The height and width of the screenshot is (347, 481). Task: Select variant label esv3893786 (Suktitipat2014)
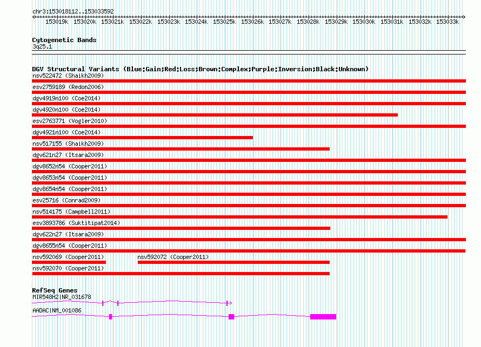(x=76, y=223)
